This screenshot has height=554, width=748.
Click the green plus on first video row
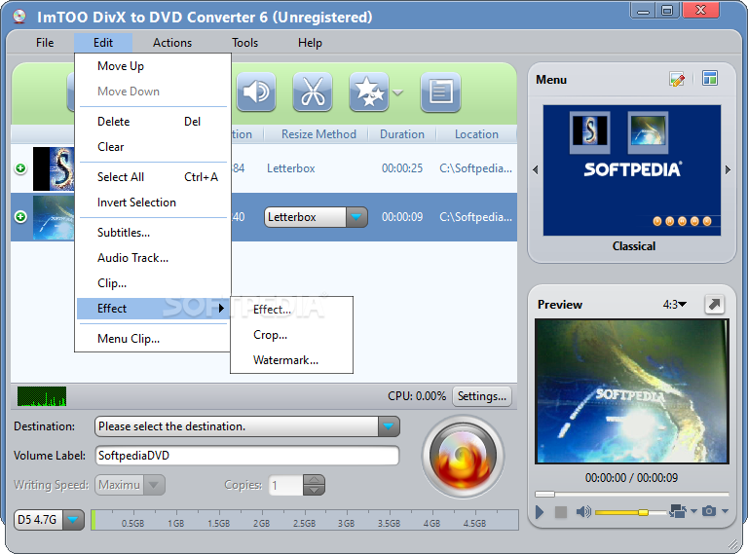pos(20,168)
